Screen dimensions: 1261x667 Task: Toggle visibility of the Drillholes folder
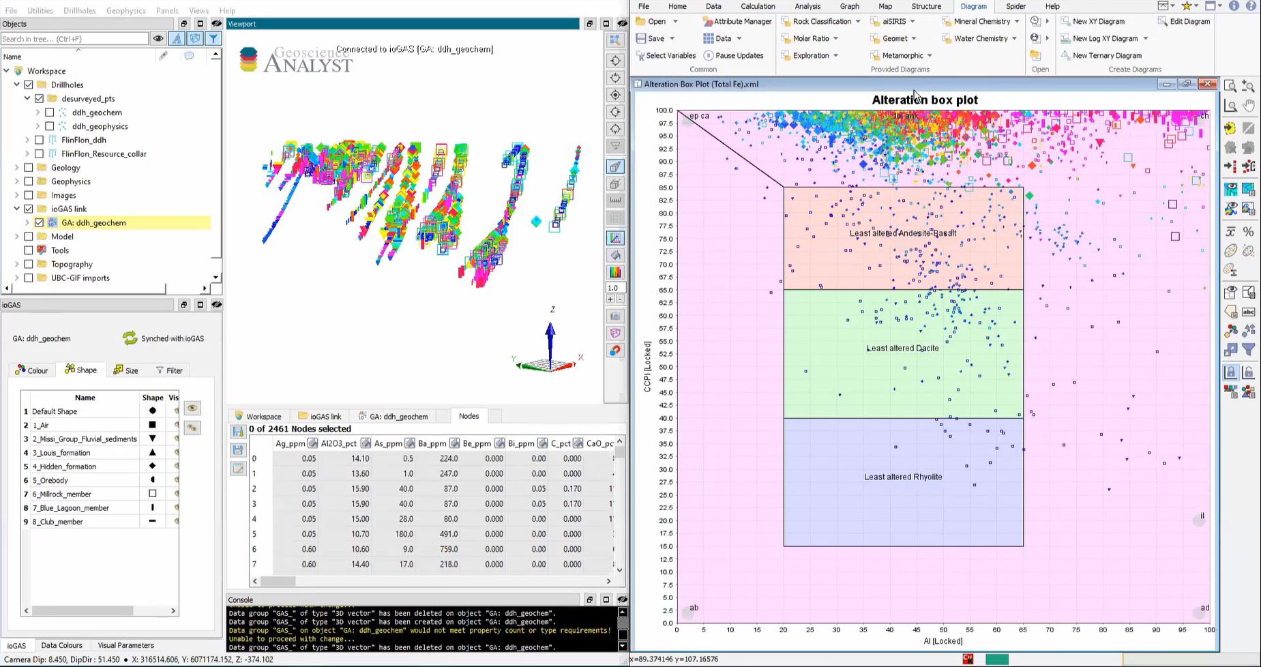tap(28, 84)
